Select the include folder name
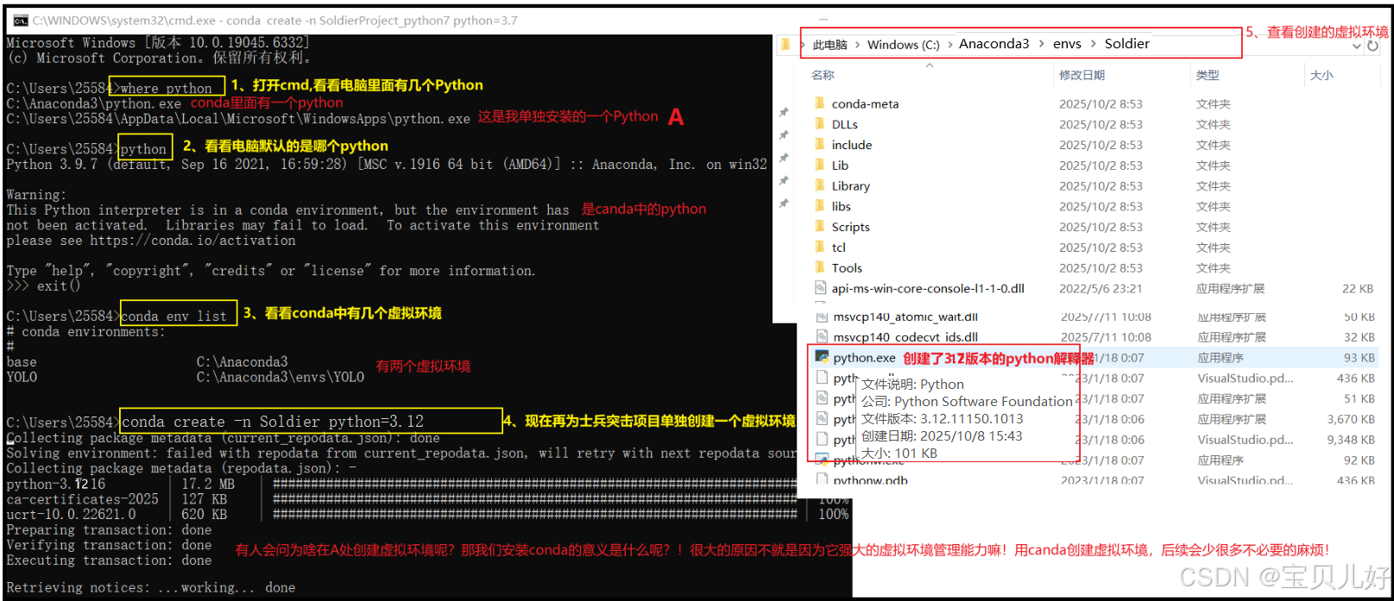 click(852, 145)
